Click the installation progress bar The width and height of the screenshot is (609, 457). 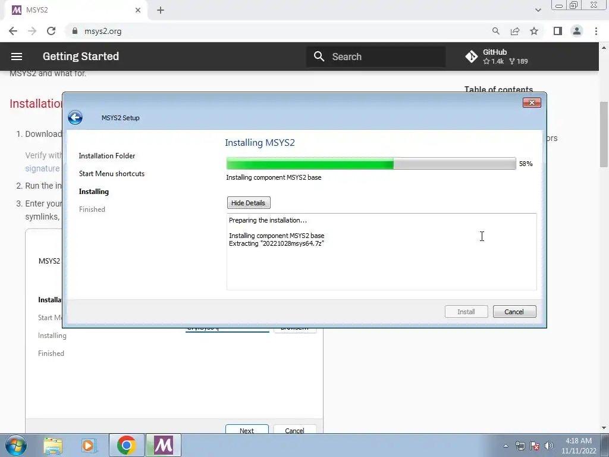(371, 164)
